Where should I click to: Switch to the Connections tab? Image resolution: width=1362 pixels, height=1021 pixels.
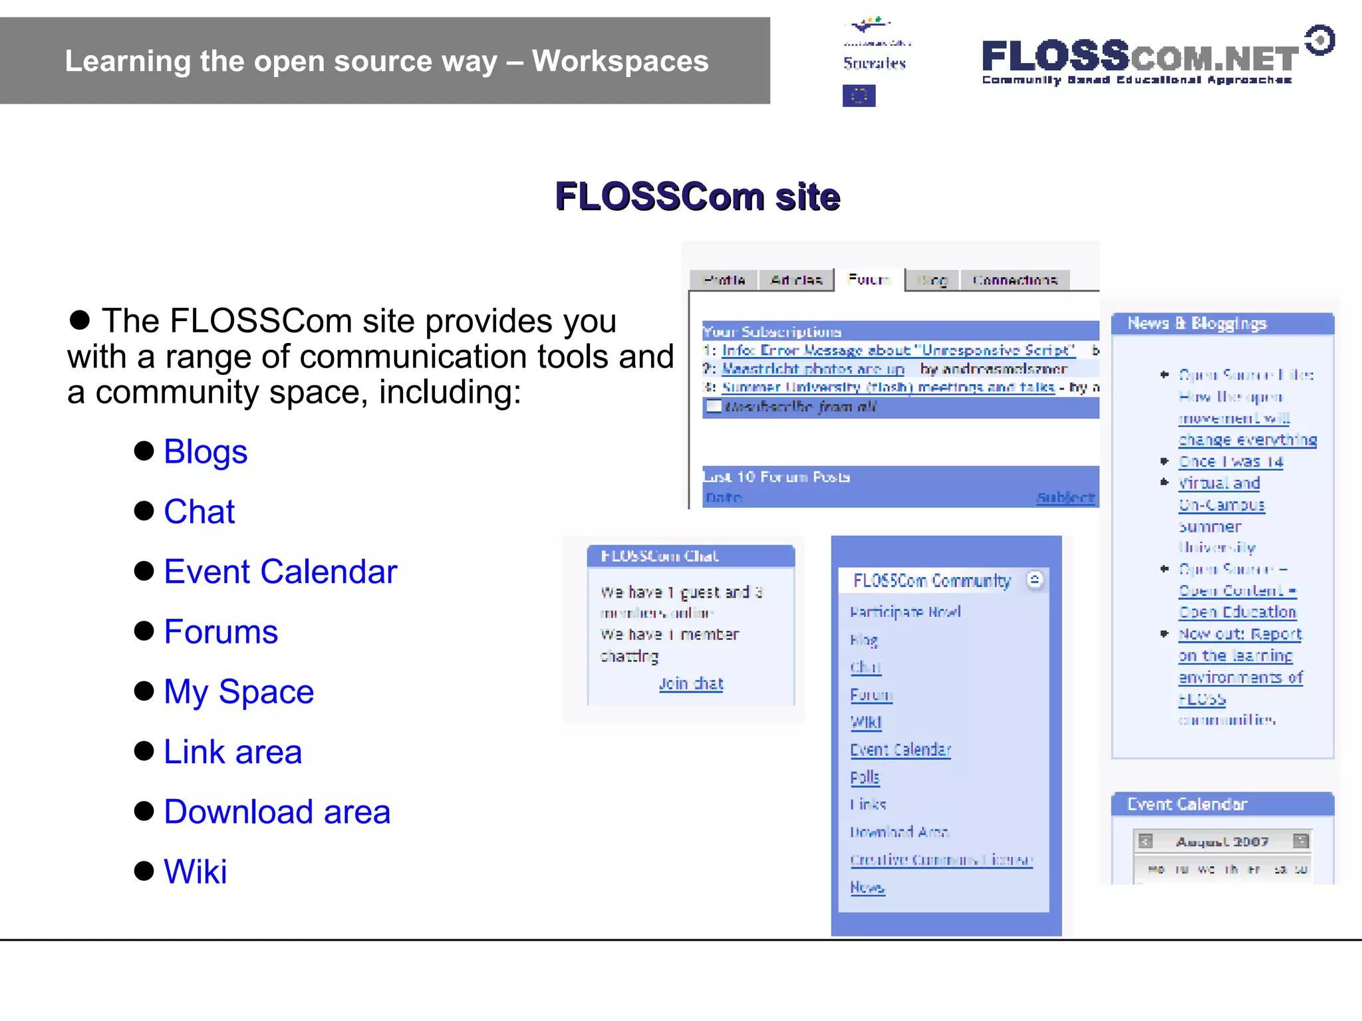tap(1015, 280)
